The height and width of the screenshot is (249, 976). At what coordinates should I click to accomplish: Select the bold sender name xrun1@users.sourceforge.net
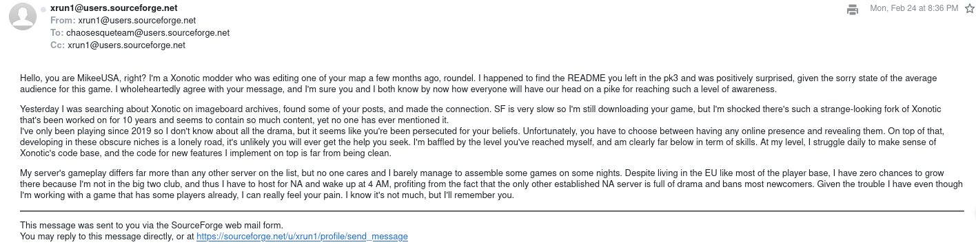(x=114, y=8)
